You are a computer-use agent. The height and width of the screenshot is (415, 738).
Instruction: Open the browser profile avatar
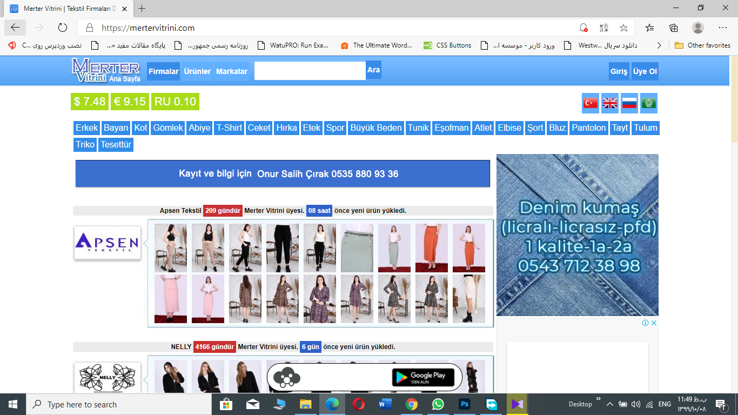(698, 28)
